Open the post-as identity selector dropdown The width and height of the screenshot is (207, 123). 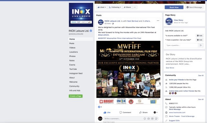tap(156, 112)
